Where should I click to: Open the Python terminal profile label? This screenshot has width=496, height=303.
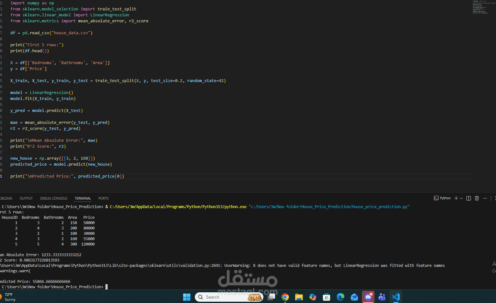442,198
